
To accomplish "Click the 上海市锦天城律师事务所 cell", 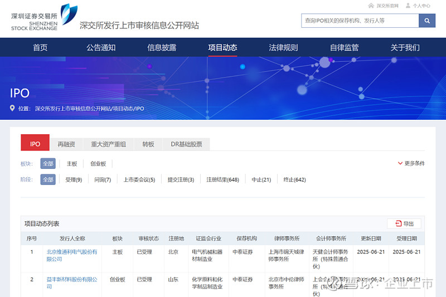I will pyautogui.click(x=287, y=256).
